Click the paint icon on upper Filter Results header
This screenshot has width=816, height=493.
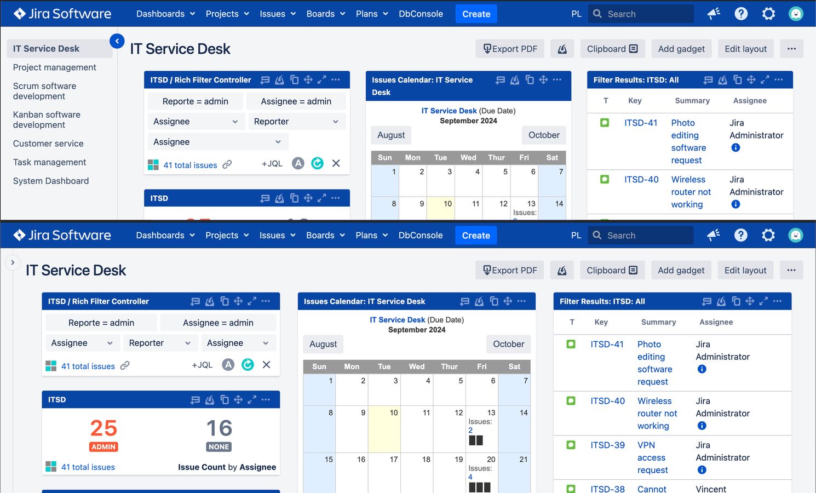(723, 80)
